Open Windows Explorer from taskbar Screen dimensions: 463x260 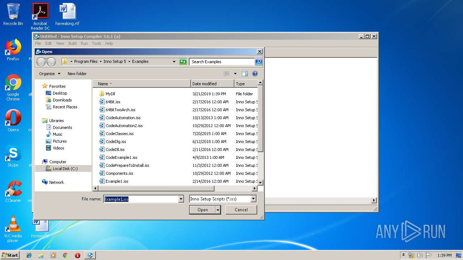[x=41, y=255]
